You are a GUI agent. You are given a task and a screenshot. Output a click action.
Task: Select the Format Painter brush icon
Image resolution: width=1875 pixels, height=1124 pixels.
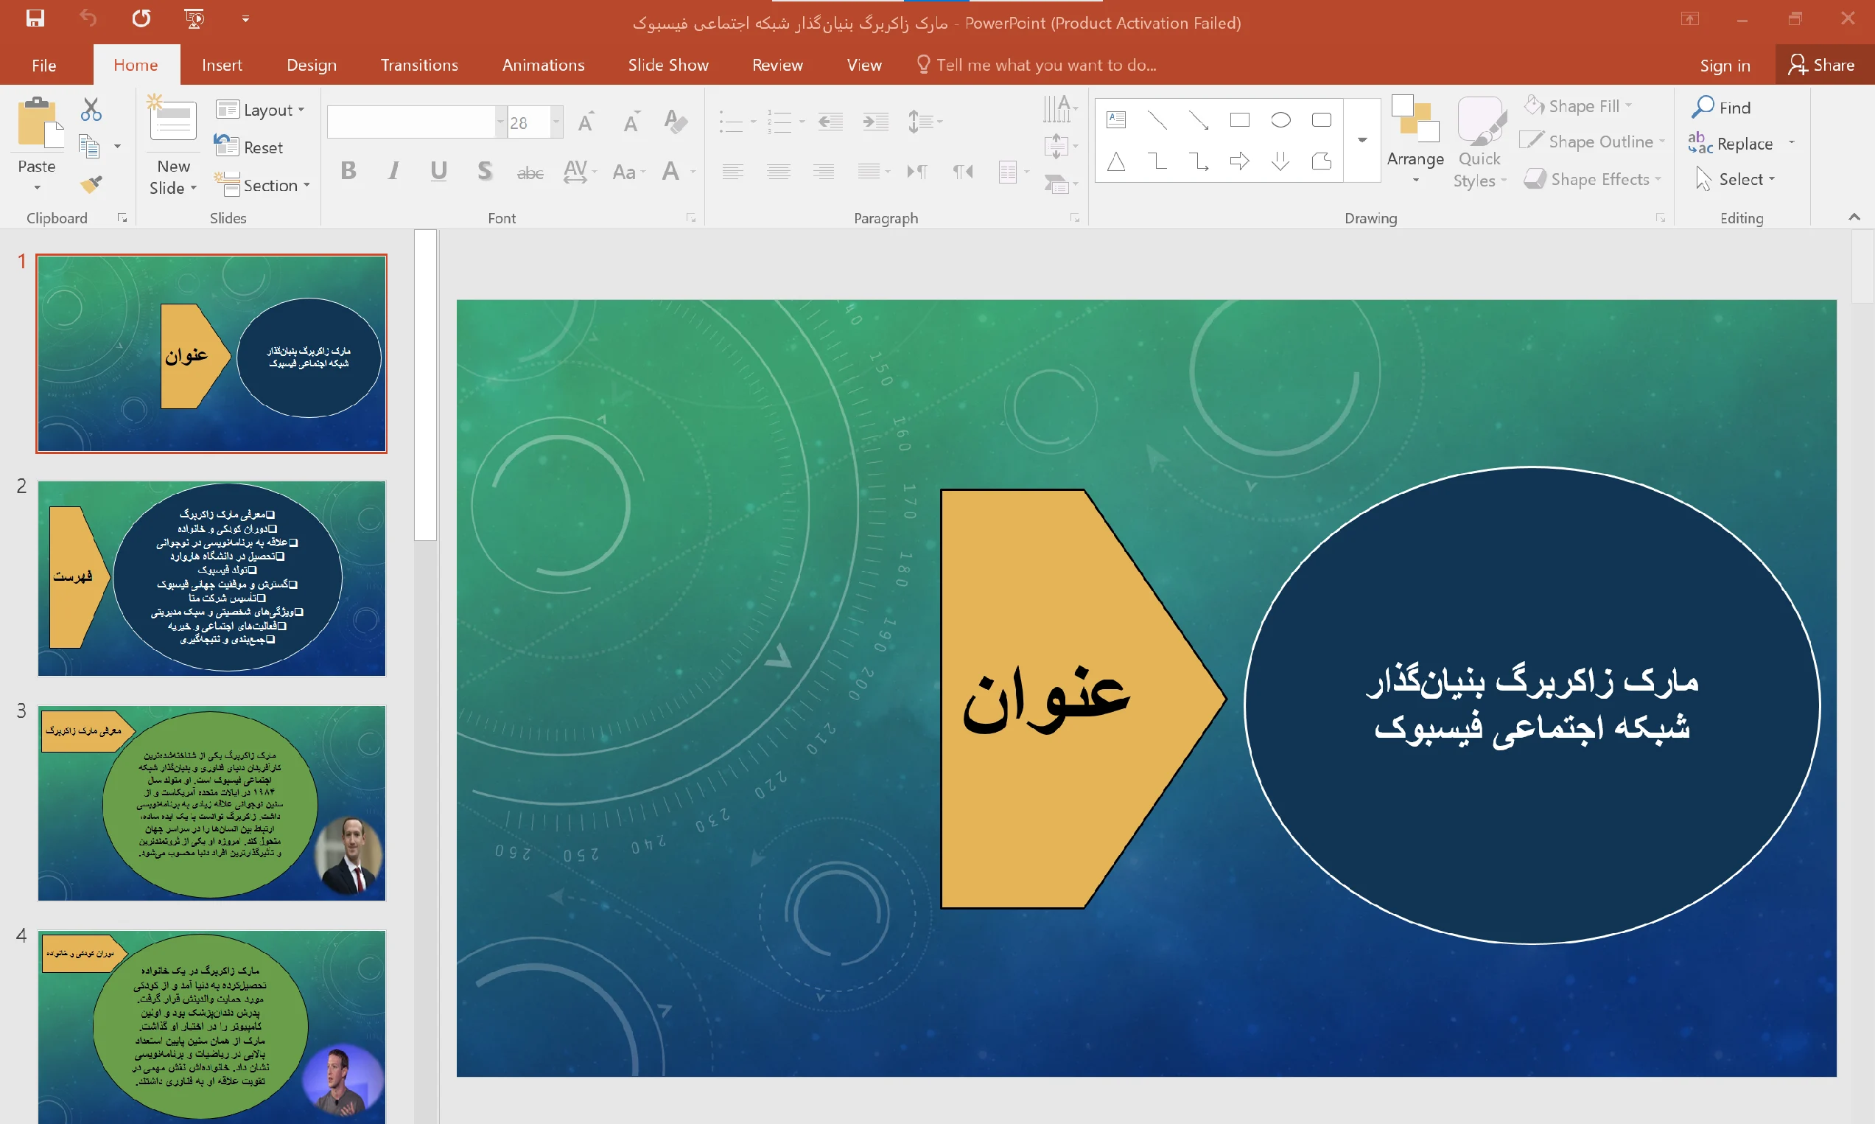tap(91, 184)
